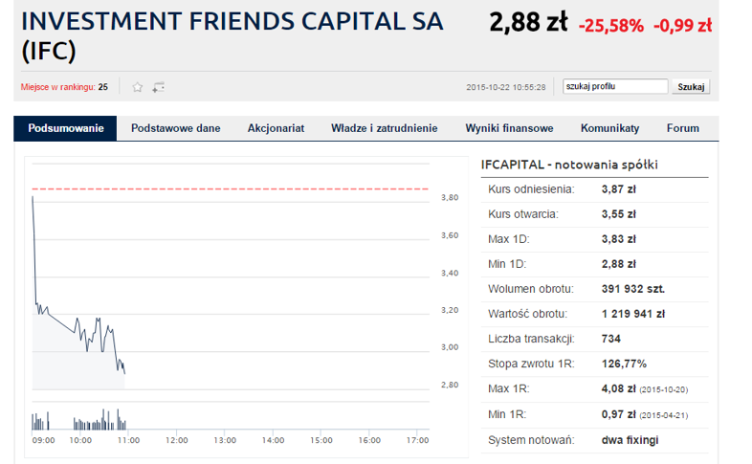Viewport: 752px width, 464px height.
Task: View the Wyniki finansowe tab
Action: [509, 128]
